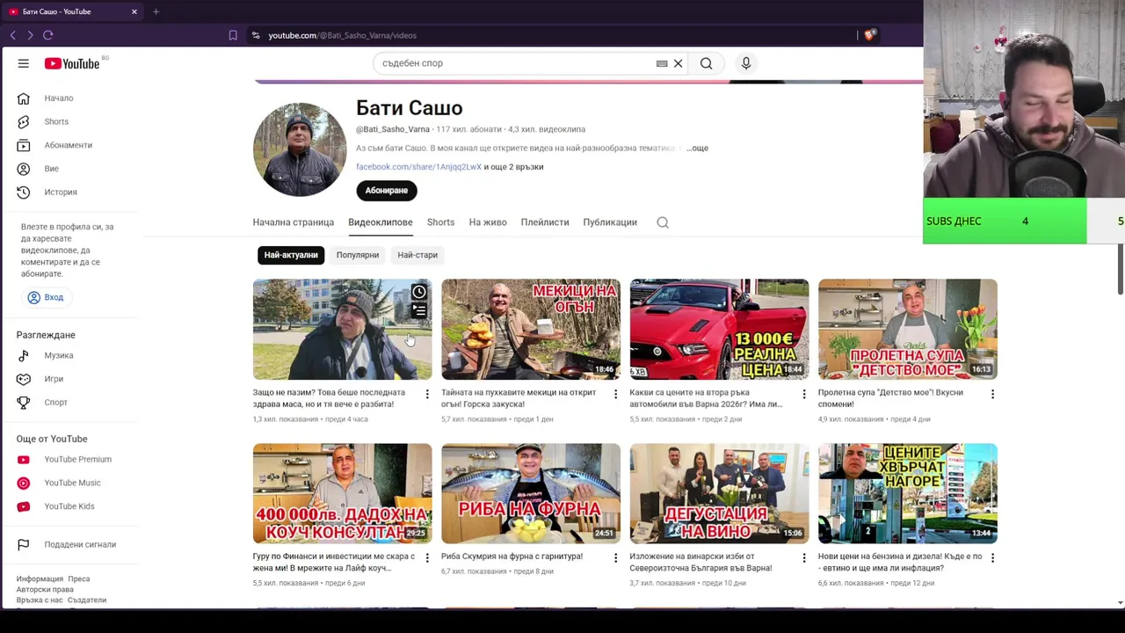The height and width of the screenshot is (633, 1125).
Task: Switch to channel Shorts tab
Action: tap(441, 222)
